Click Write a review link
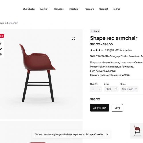The image size is (143, 143). (x=124, y=50)
